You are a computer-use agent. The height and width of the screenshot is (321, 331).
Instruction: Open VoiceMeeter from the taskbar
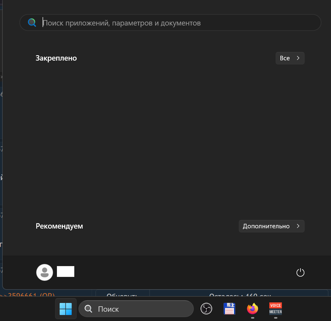pyautogui.click(x=276, y=309)
